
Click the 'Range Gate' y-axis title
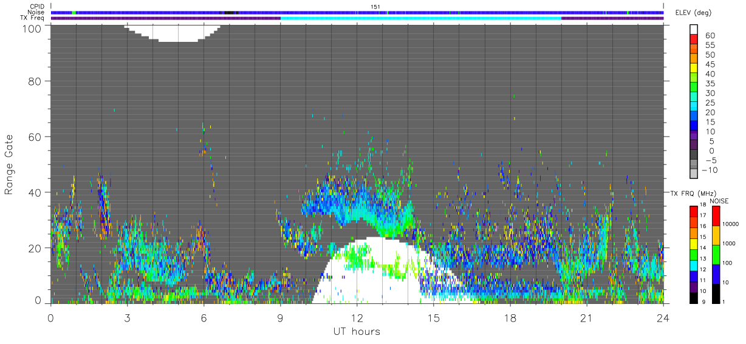tap(9, 164)
